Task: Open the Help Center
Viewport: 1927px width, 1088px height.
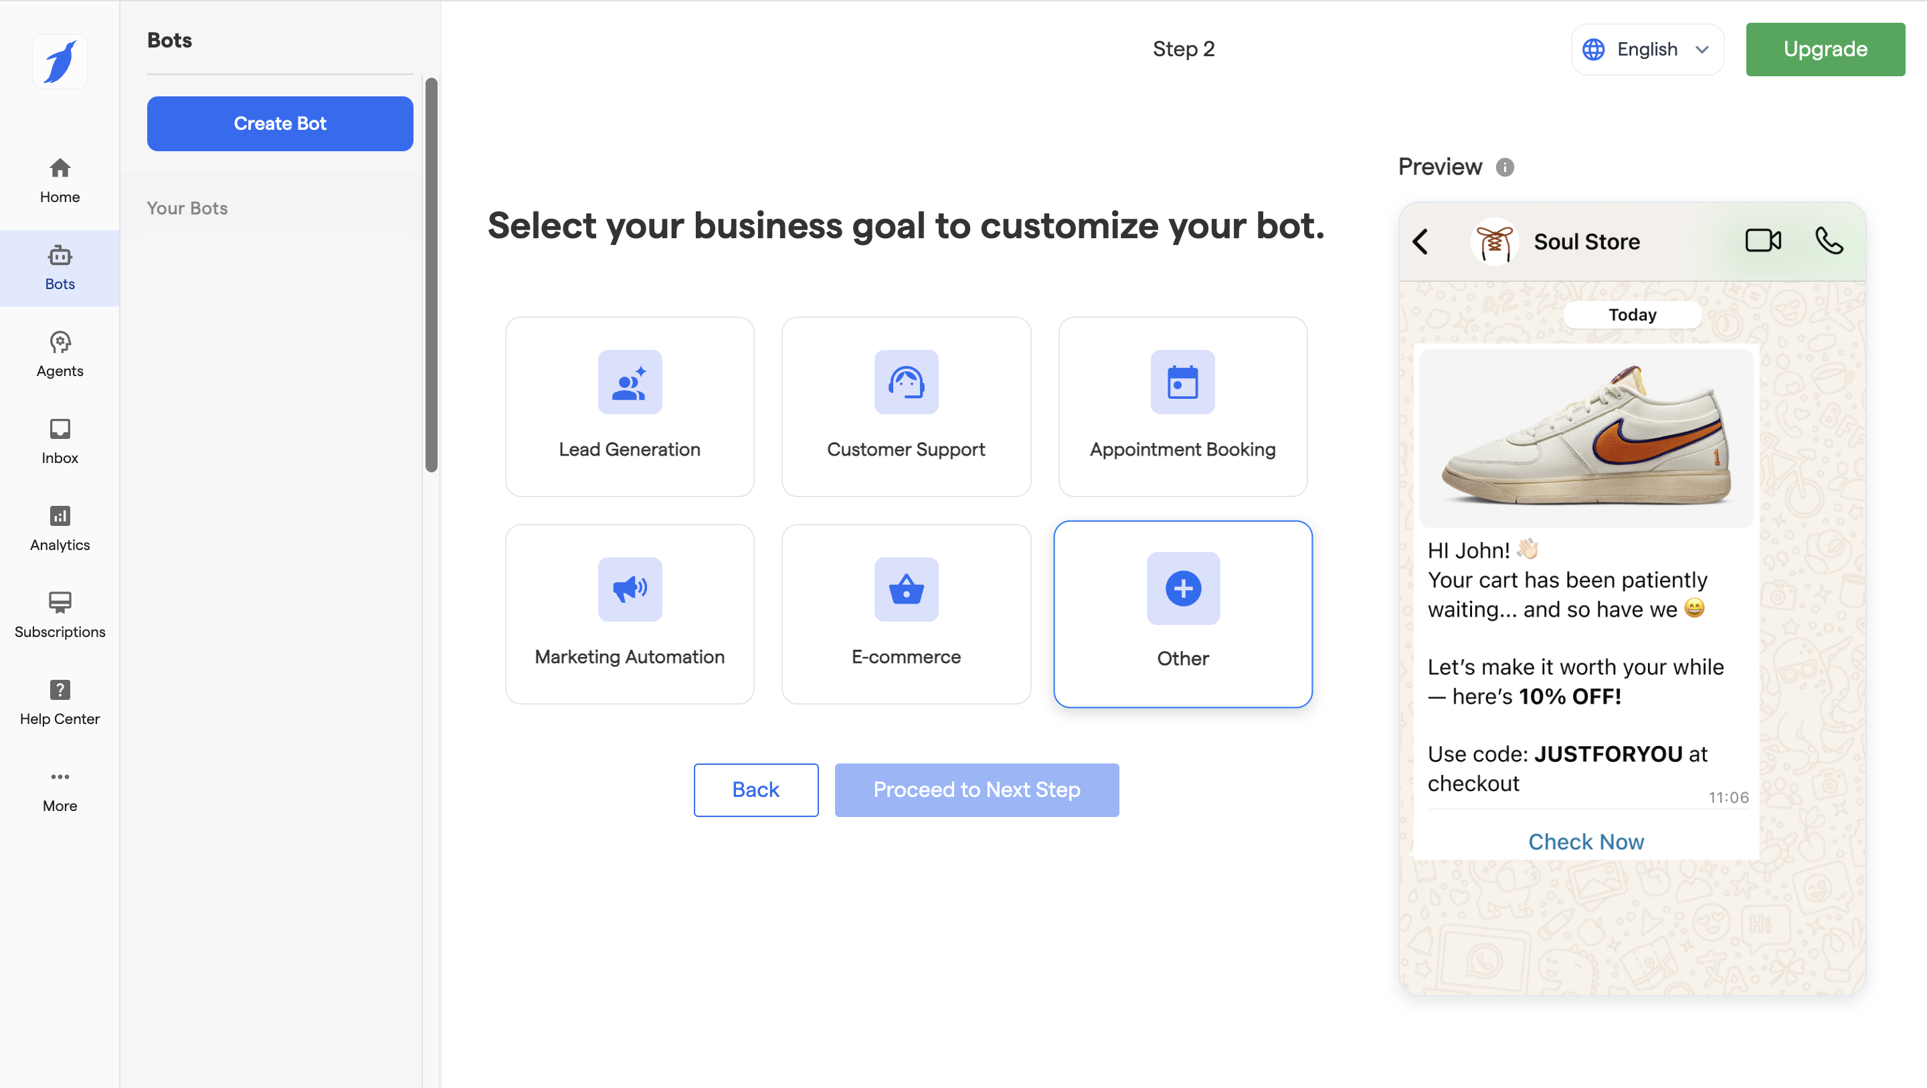Action: (60, 703)
